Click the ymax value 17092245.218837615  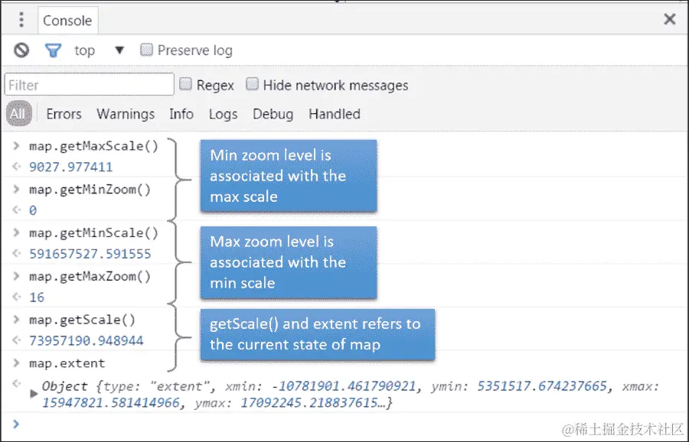(309, 403)
